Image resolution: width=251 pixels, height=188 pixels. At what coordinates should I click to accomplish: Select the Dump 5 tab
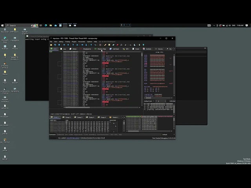click(102, 117)
